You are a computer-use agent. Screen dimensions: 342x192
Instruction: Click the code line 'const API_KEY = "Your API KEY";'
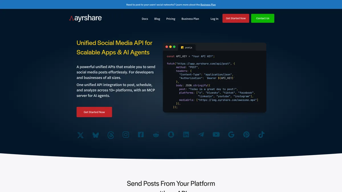pyautogui.click(x=191, y=56)
